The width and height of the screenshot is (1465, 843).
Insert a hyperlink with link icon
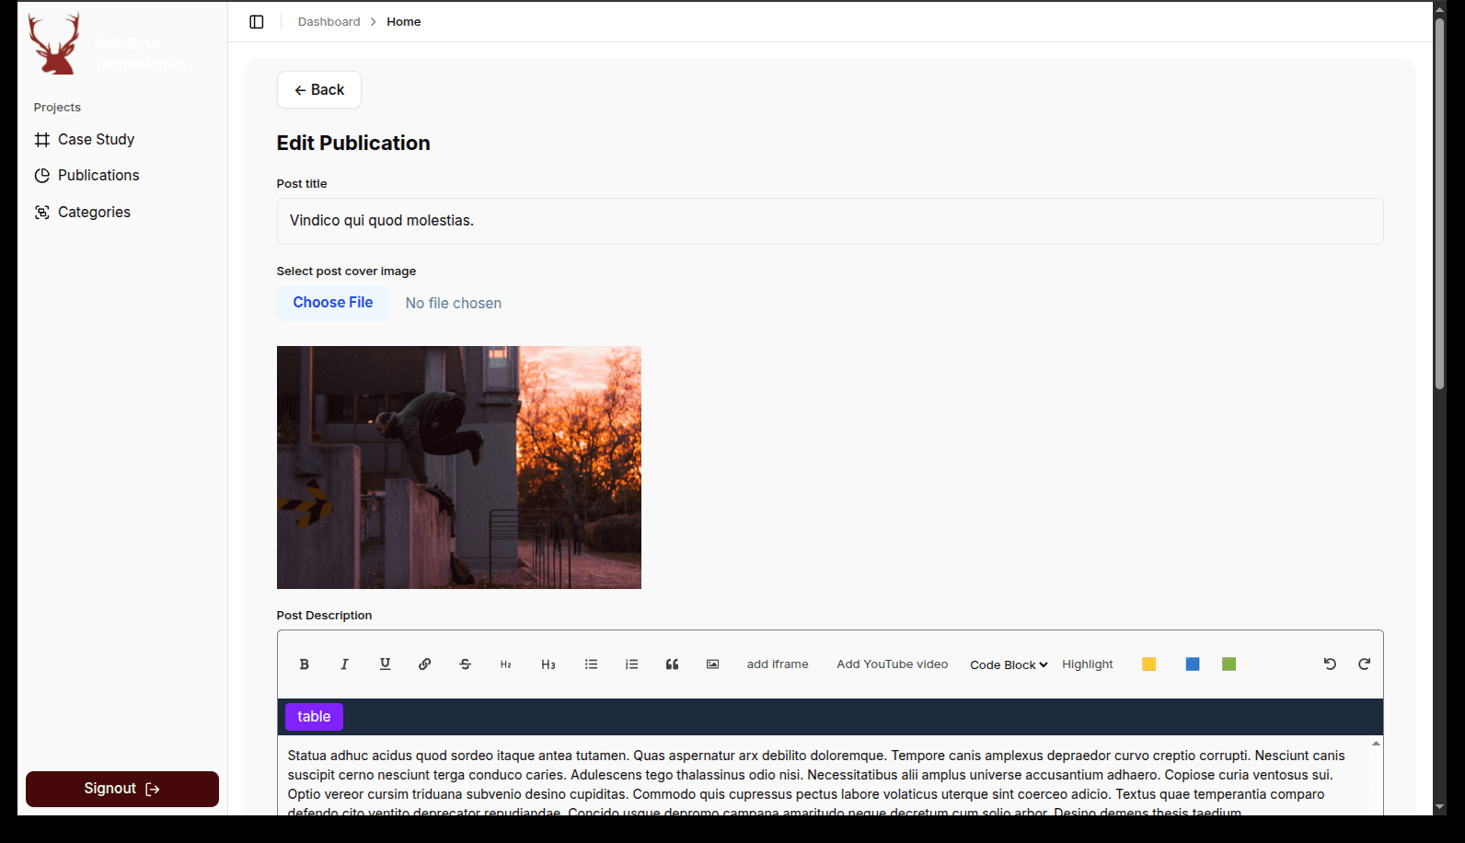tap(424, 664)
